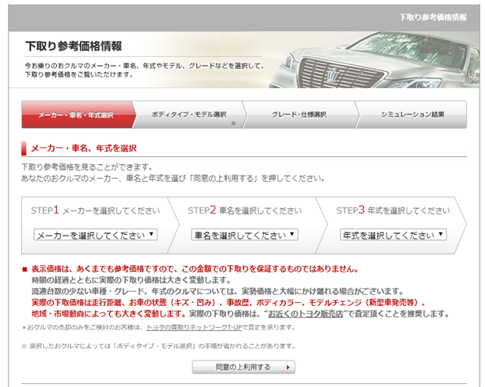
Task: Open the シミュレーション結果 step tab
Action: 412,115
